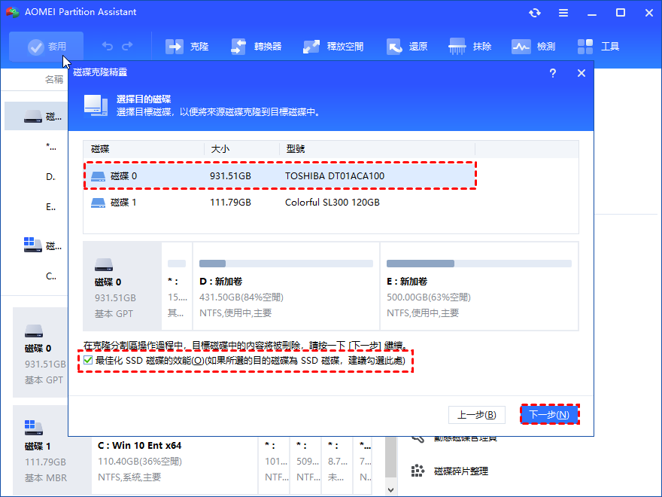
Task: Click the refresh icon in title bar
Action: [535, 13]
